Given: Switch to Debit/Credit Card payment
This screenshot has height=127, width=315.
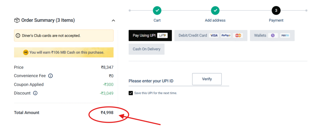Looking at the screenshot, I should 211,36.
